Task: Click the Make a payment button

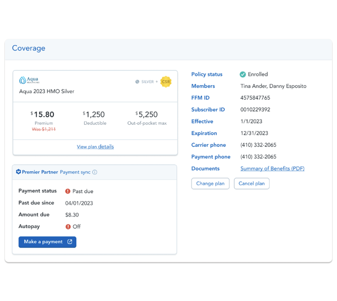Action: click(43, 242)
